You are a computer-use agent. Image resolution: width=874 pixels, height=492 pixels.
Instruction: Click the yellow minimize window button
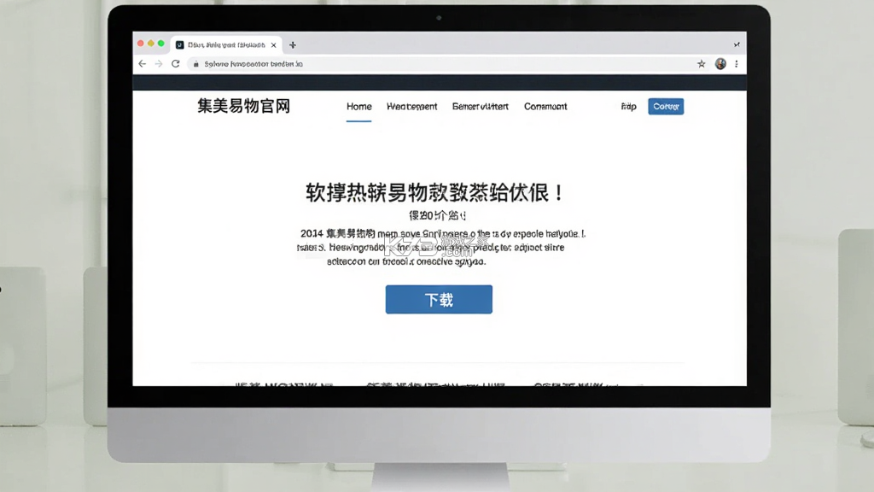[x=150, y=44]
